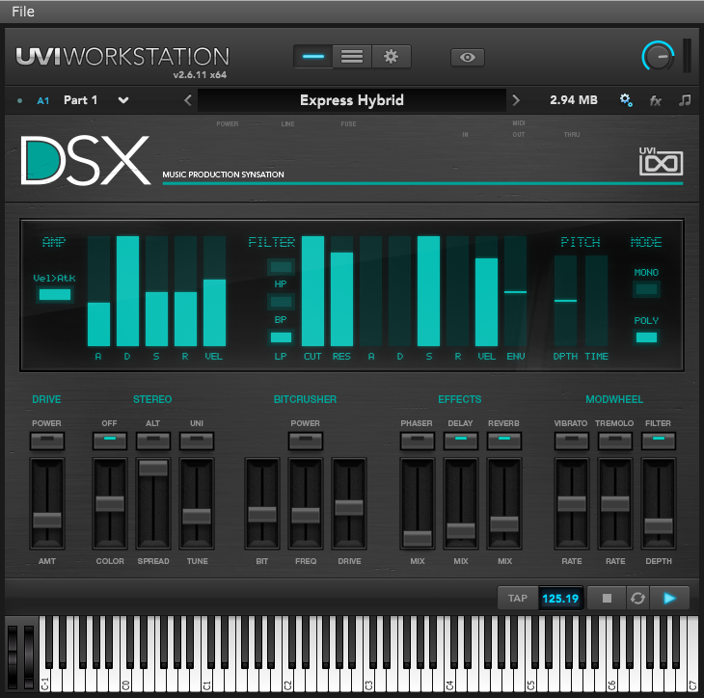
Task: Toggle the BITCRUSHER POWER switch
Action: pyautogui.click(x=306, y=441)
